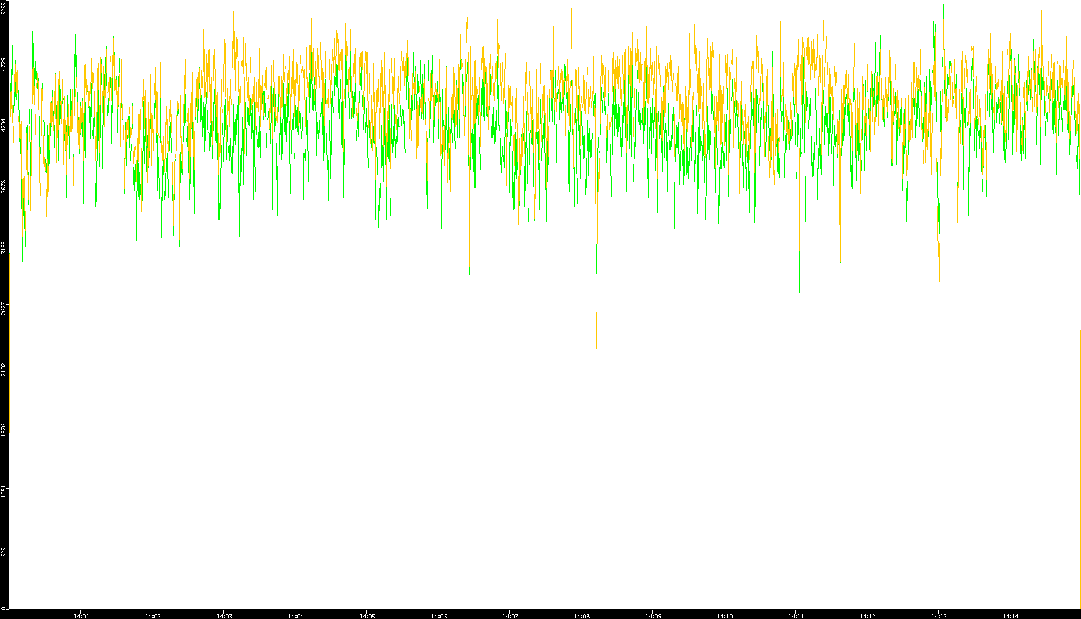Select the 14:14 time axis label
Screen dimensions: 1081x619
(1010, 616)
